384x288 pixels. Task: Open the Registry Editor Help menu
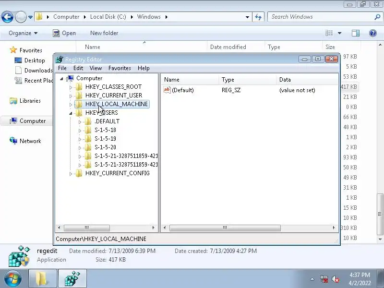[144, 68]
